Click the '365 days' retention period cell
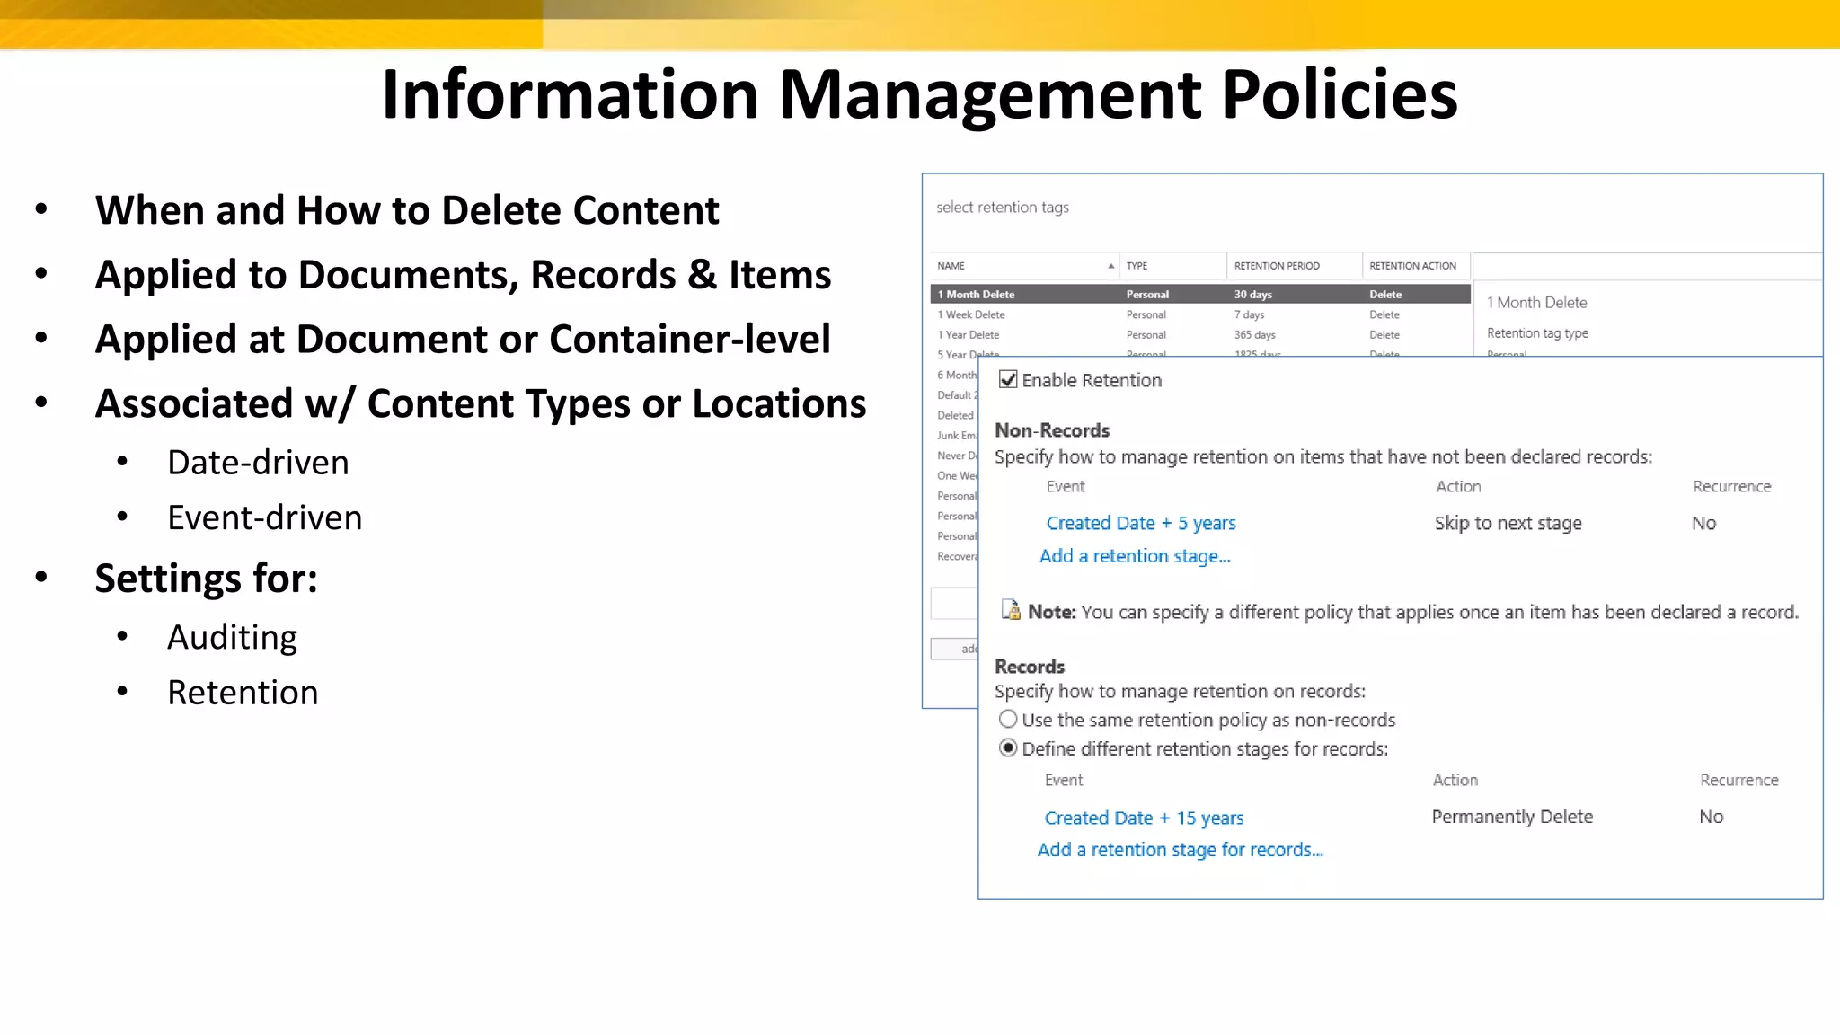This screenshot has width=1840, height=1035. [1254, 334]
